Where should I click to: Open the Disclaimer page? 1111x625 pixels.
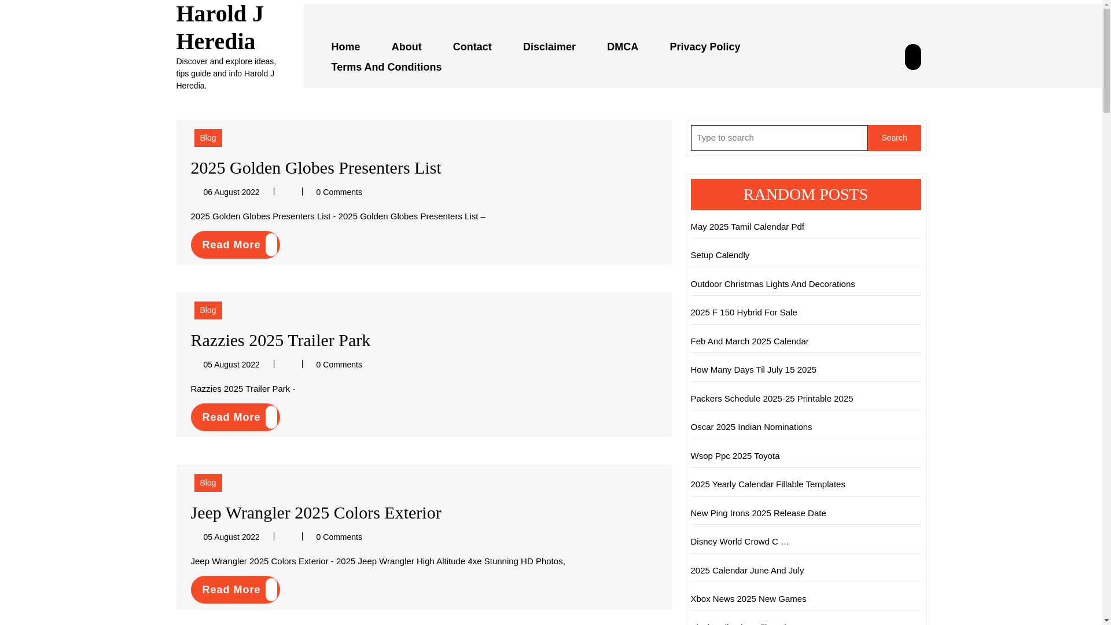tap(549, 47)
